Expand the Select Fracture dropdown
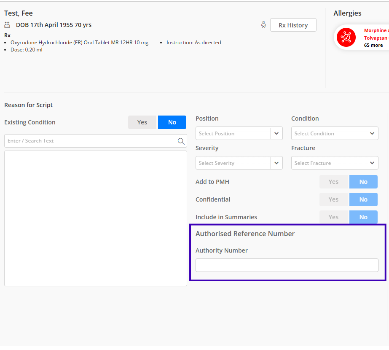Image resolution: width=389 pixels, height=350 pixels. (x=335, y=163)
